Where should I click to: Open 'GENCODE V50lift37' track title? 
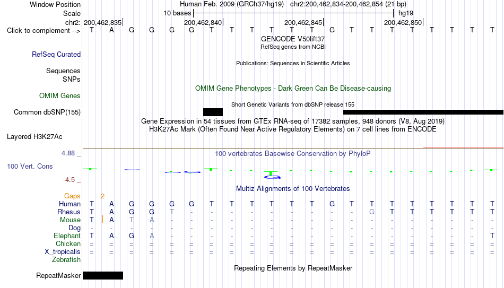point(293,39)
